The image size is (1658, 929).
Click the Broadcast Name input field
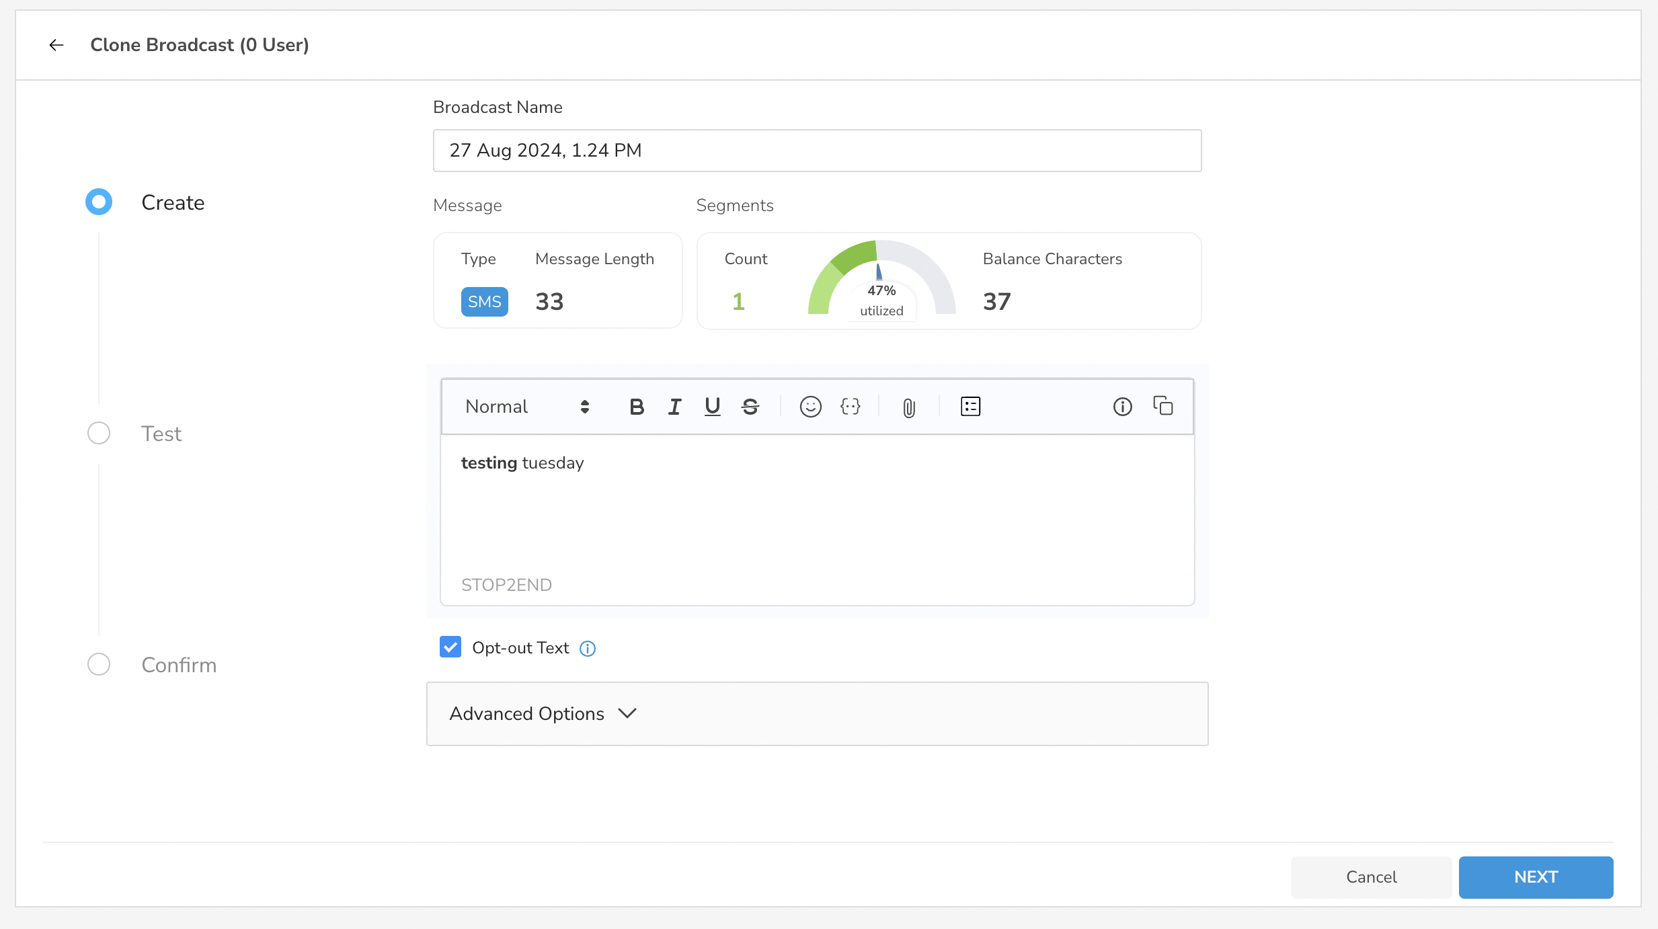[817, 151]
